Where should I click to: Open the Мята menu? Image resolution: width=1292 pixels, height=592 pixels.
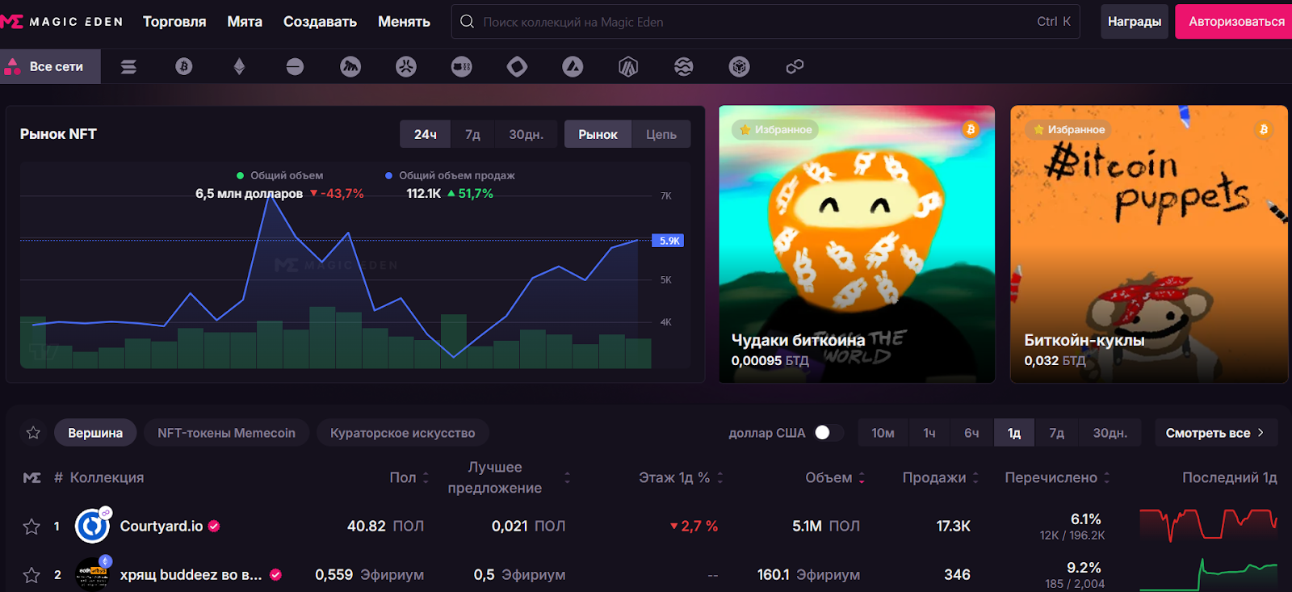(245, 22)
